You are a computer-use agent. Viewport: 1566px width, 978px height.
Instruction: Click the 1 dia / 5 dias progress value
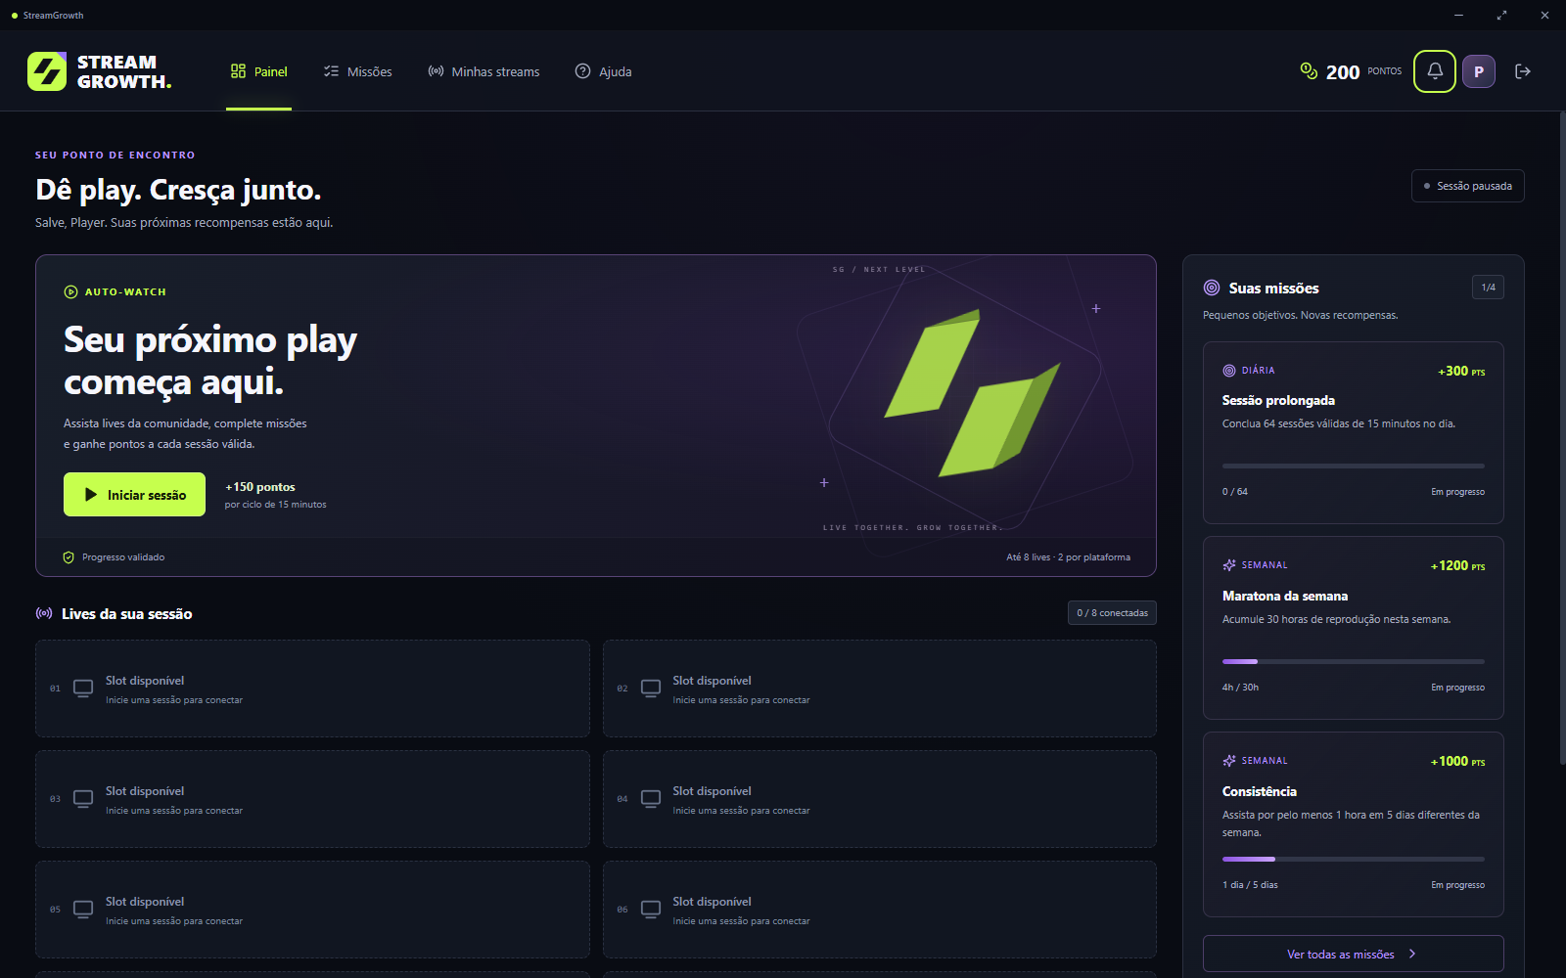[1250, 885]
